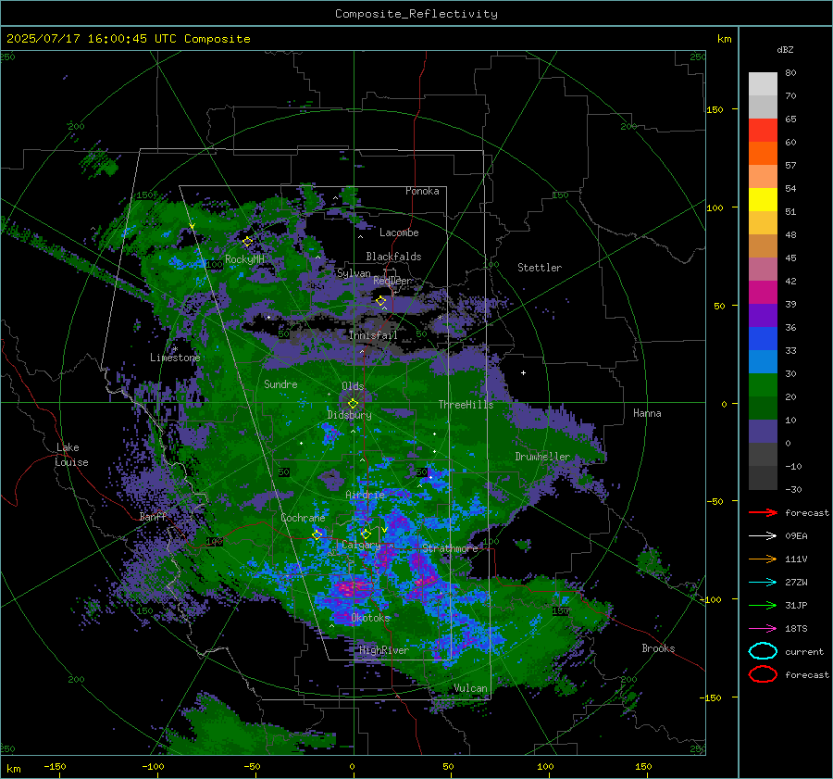Click the red forecast ellipse legend icon
Screen dimensions: 833x779
point(763,674)
